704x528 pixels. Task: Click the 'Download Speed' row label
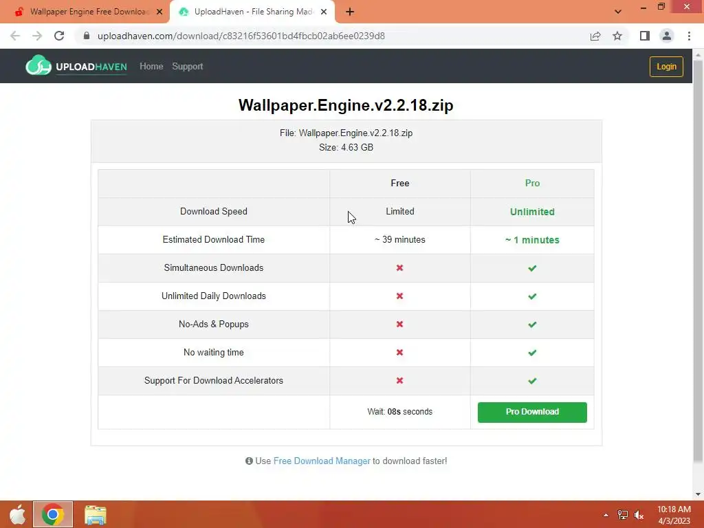(214, 212)
